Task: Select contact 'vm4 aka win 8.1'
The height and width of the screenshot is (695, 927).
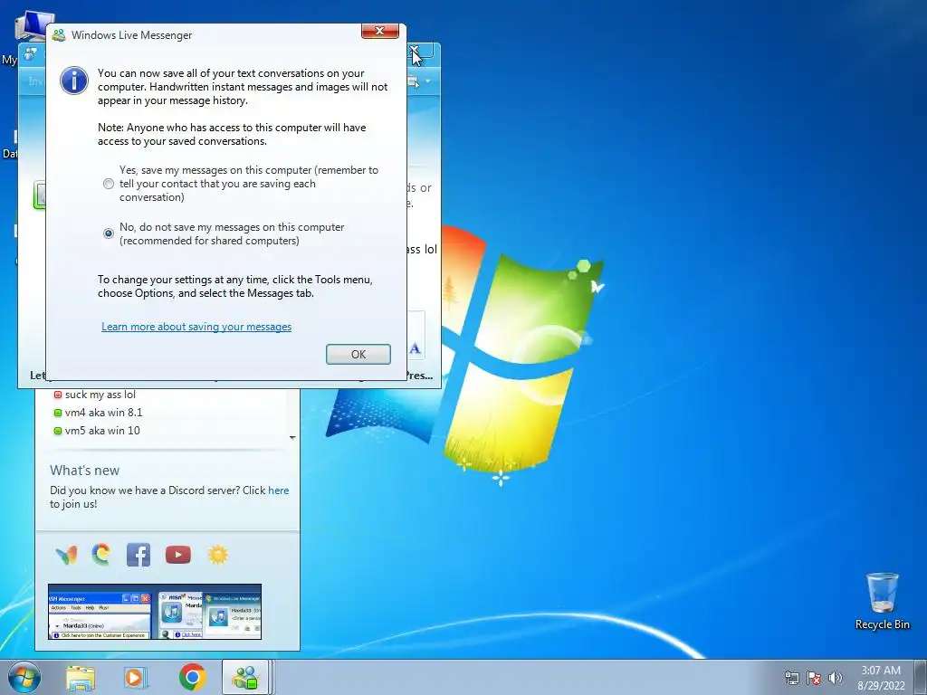Action: 103,413
